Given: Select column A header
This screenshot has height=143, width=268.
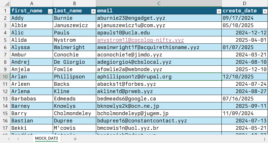Looking at the screenshot, I should 32,3.
